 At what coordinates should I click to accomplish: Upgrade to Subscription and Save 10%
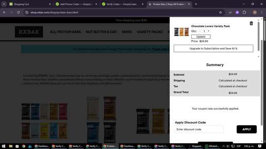point(213,48)
